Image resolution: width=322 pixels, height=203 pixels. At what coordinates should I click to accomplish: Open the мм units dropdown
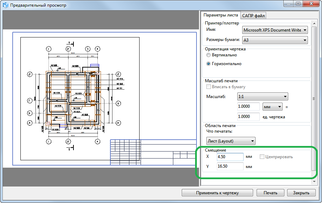click(272, 107)
